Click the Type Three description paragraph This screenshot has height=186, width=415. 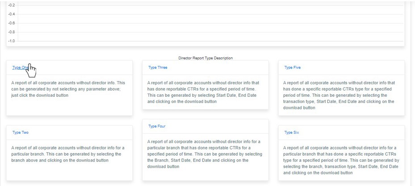click(205, 92)
